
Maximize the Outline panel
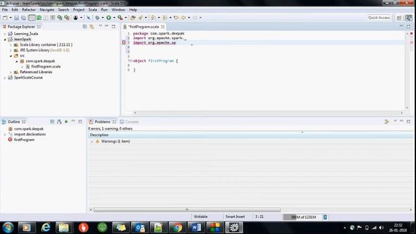[81, 122]
